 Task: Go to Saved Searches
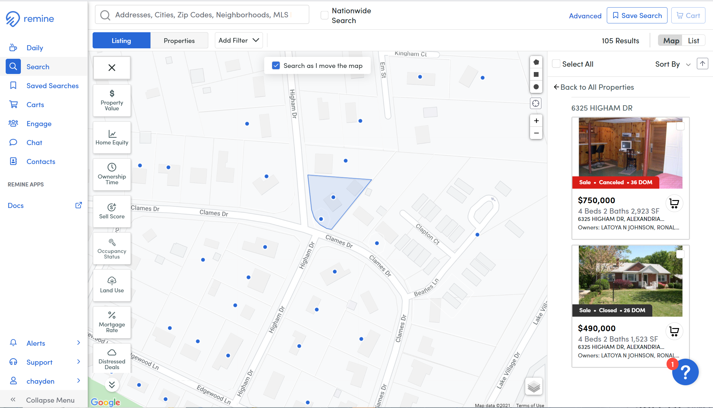(52, 86)
